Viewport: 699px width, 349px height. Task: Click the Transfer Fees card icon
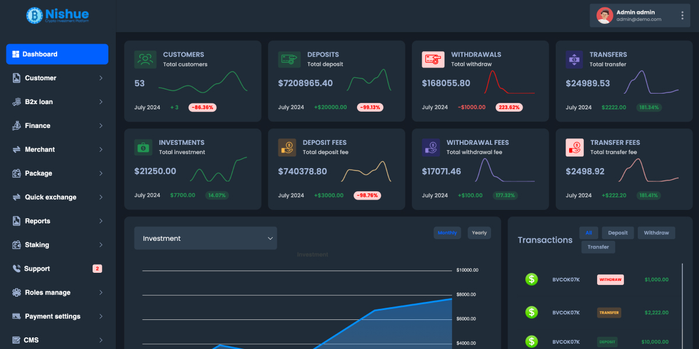(x=575, y=148)
